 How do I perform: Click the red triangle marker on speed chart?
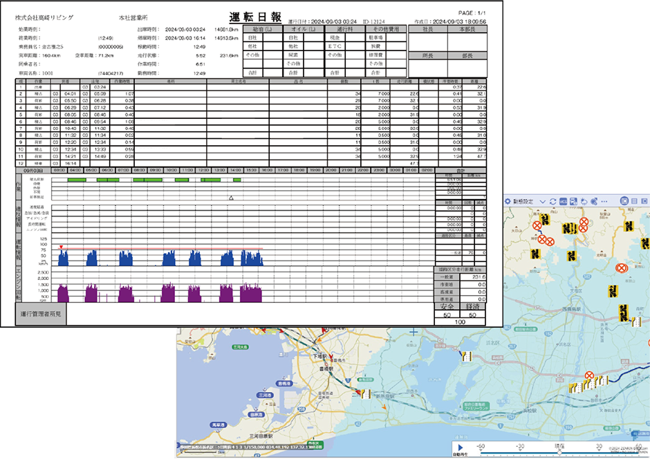[62, 247]
